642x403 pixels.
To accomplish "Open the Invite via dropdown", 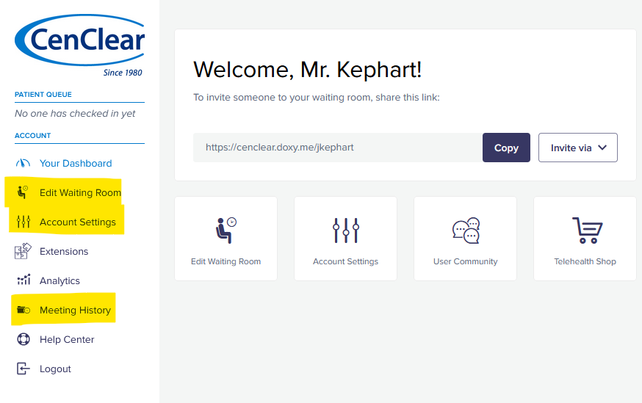I will tap(577, 148).
